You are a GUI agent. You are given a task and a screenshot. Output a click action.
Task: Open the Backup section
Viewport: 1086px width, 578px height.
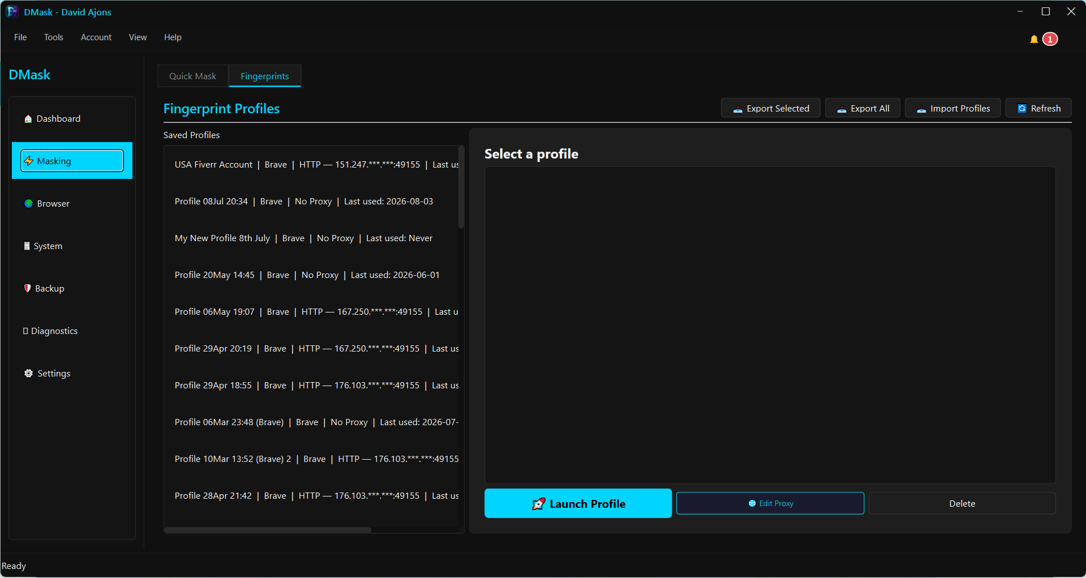tap(72, 289)
